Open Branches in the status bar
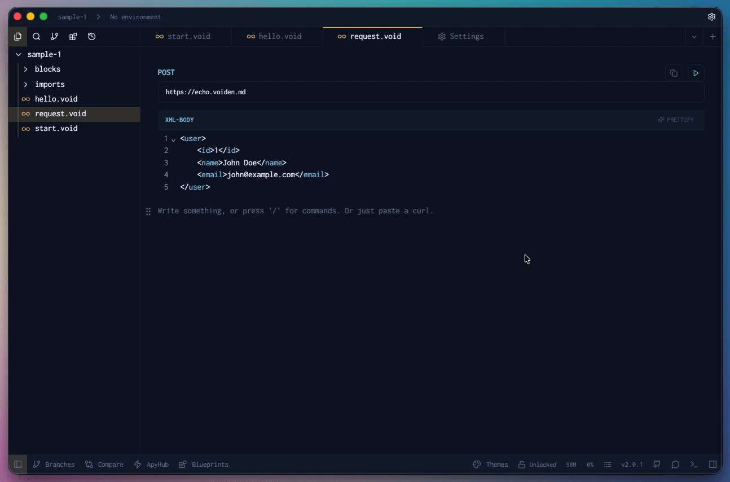The image size is (730, 482). point(54,465)
